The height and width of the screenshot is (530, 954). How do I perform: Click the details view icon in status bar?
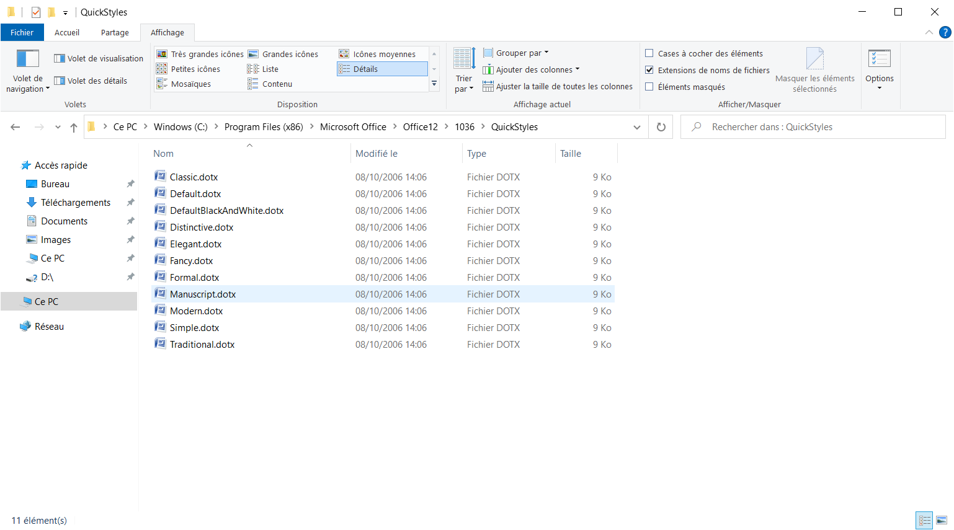click(924, 521)
